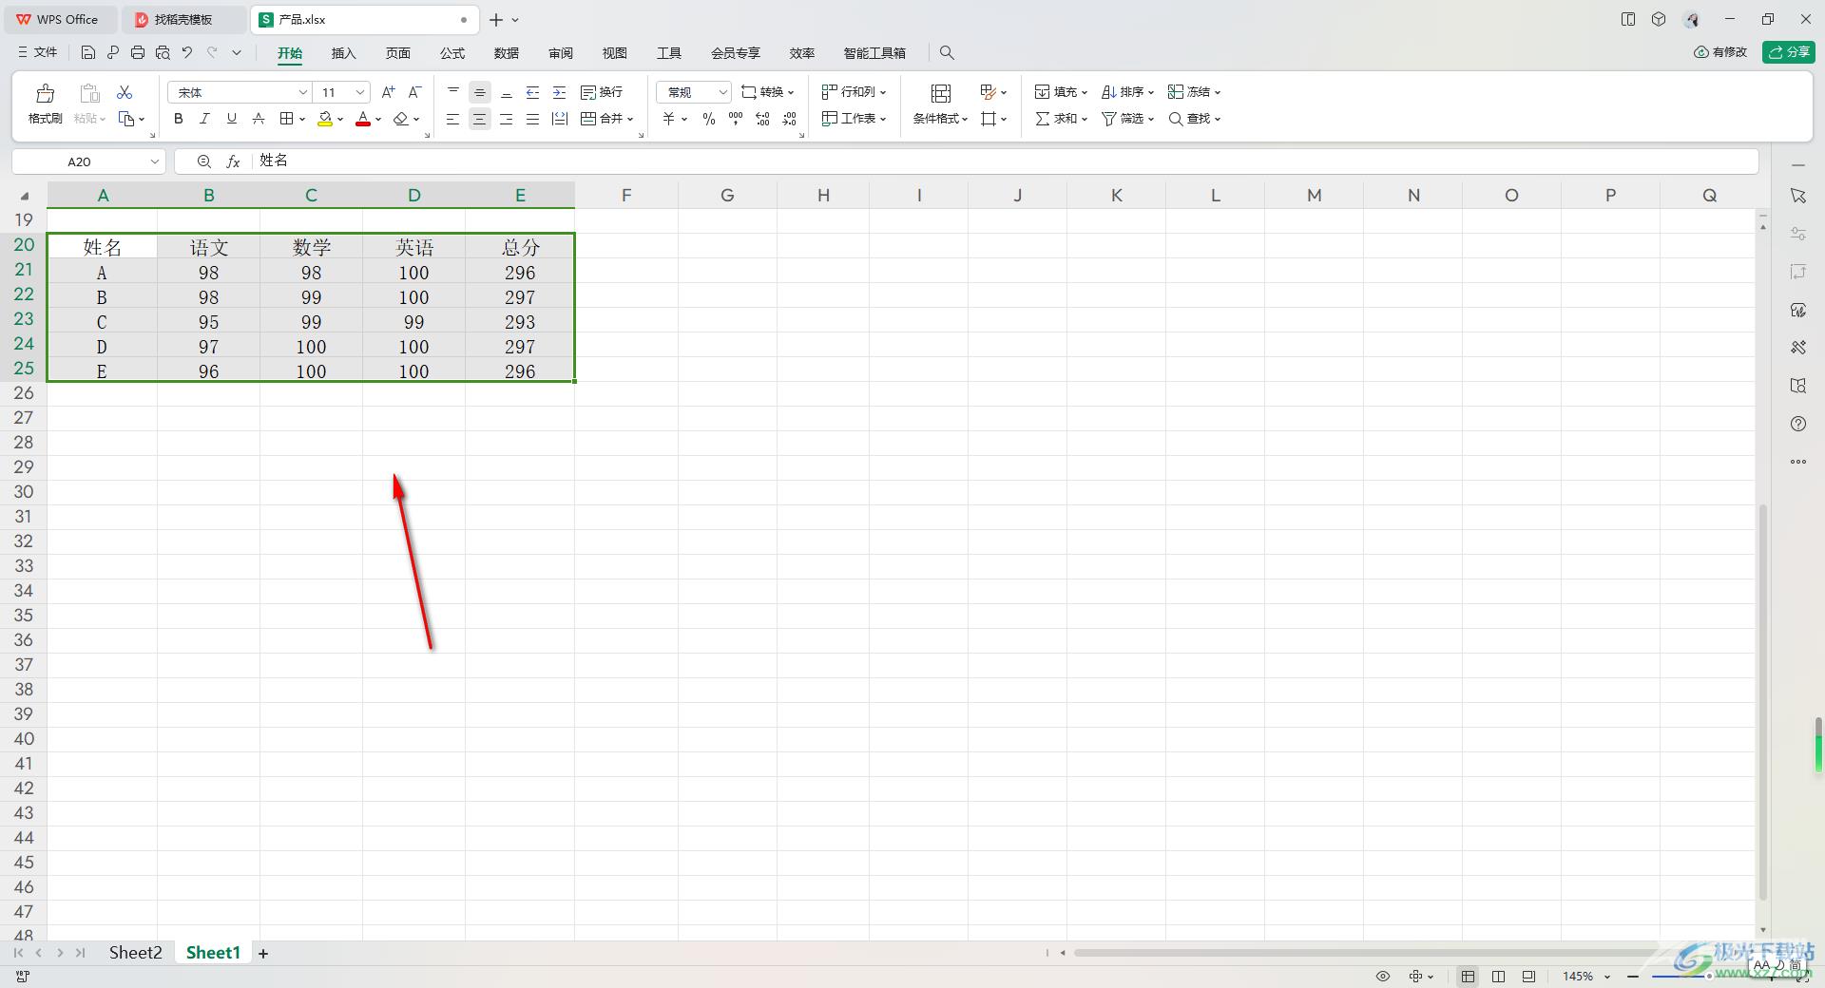Toggle bold formatting
Image resolution: width=1825 pixels, height=988 pixels.
[178, 119]
